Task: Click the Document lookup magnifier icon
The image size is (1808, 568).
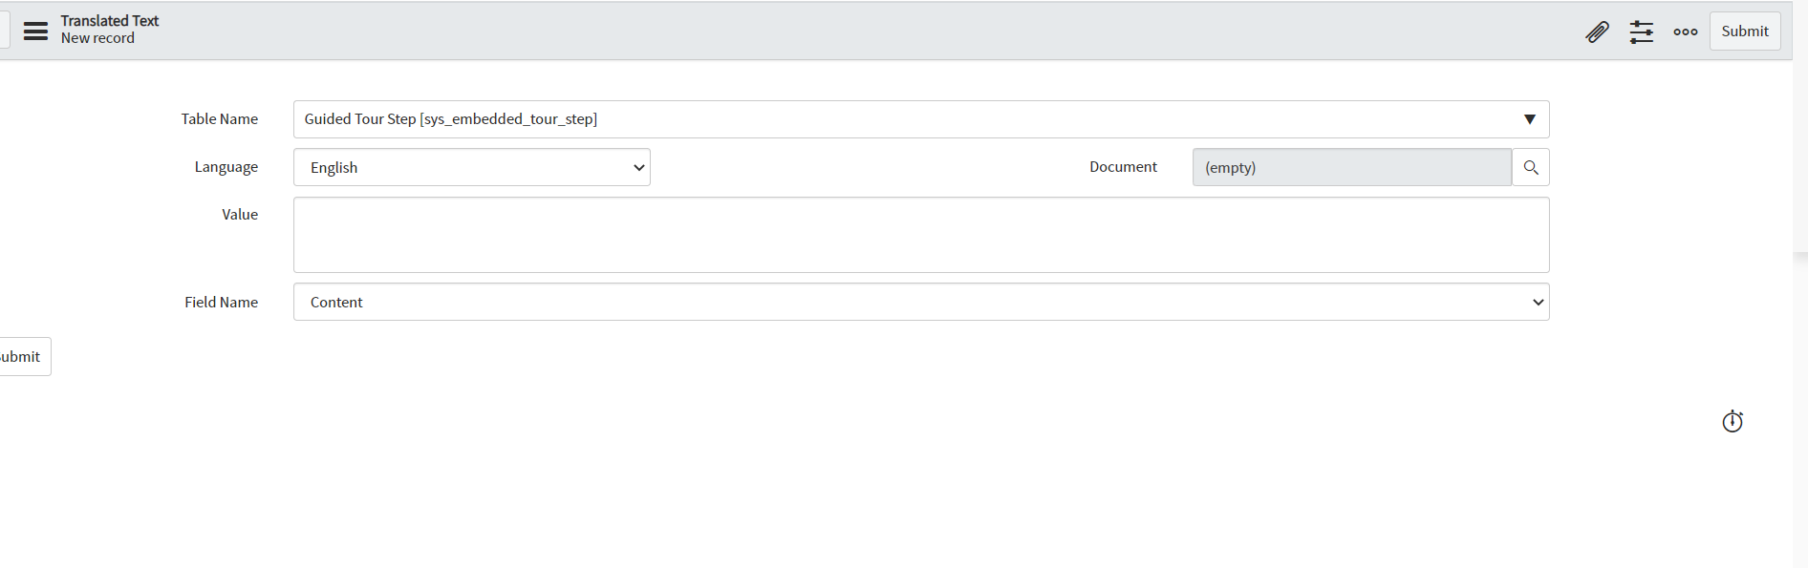Action: (x=1531, y=167)
